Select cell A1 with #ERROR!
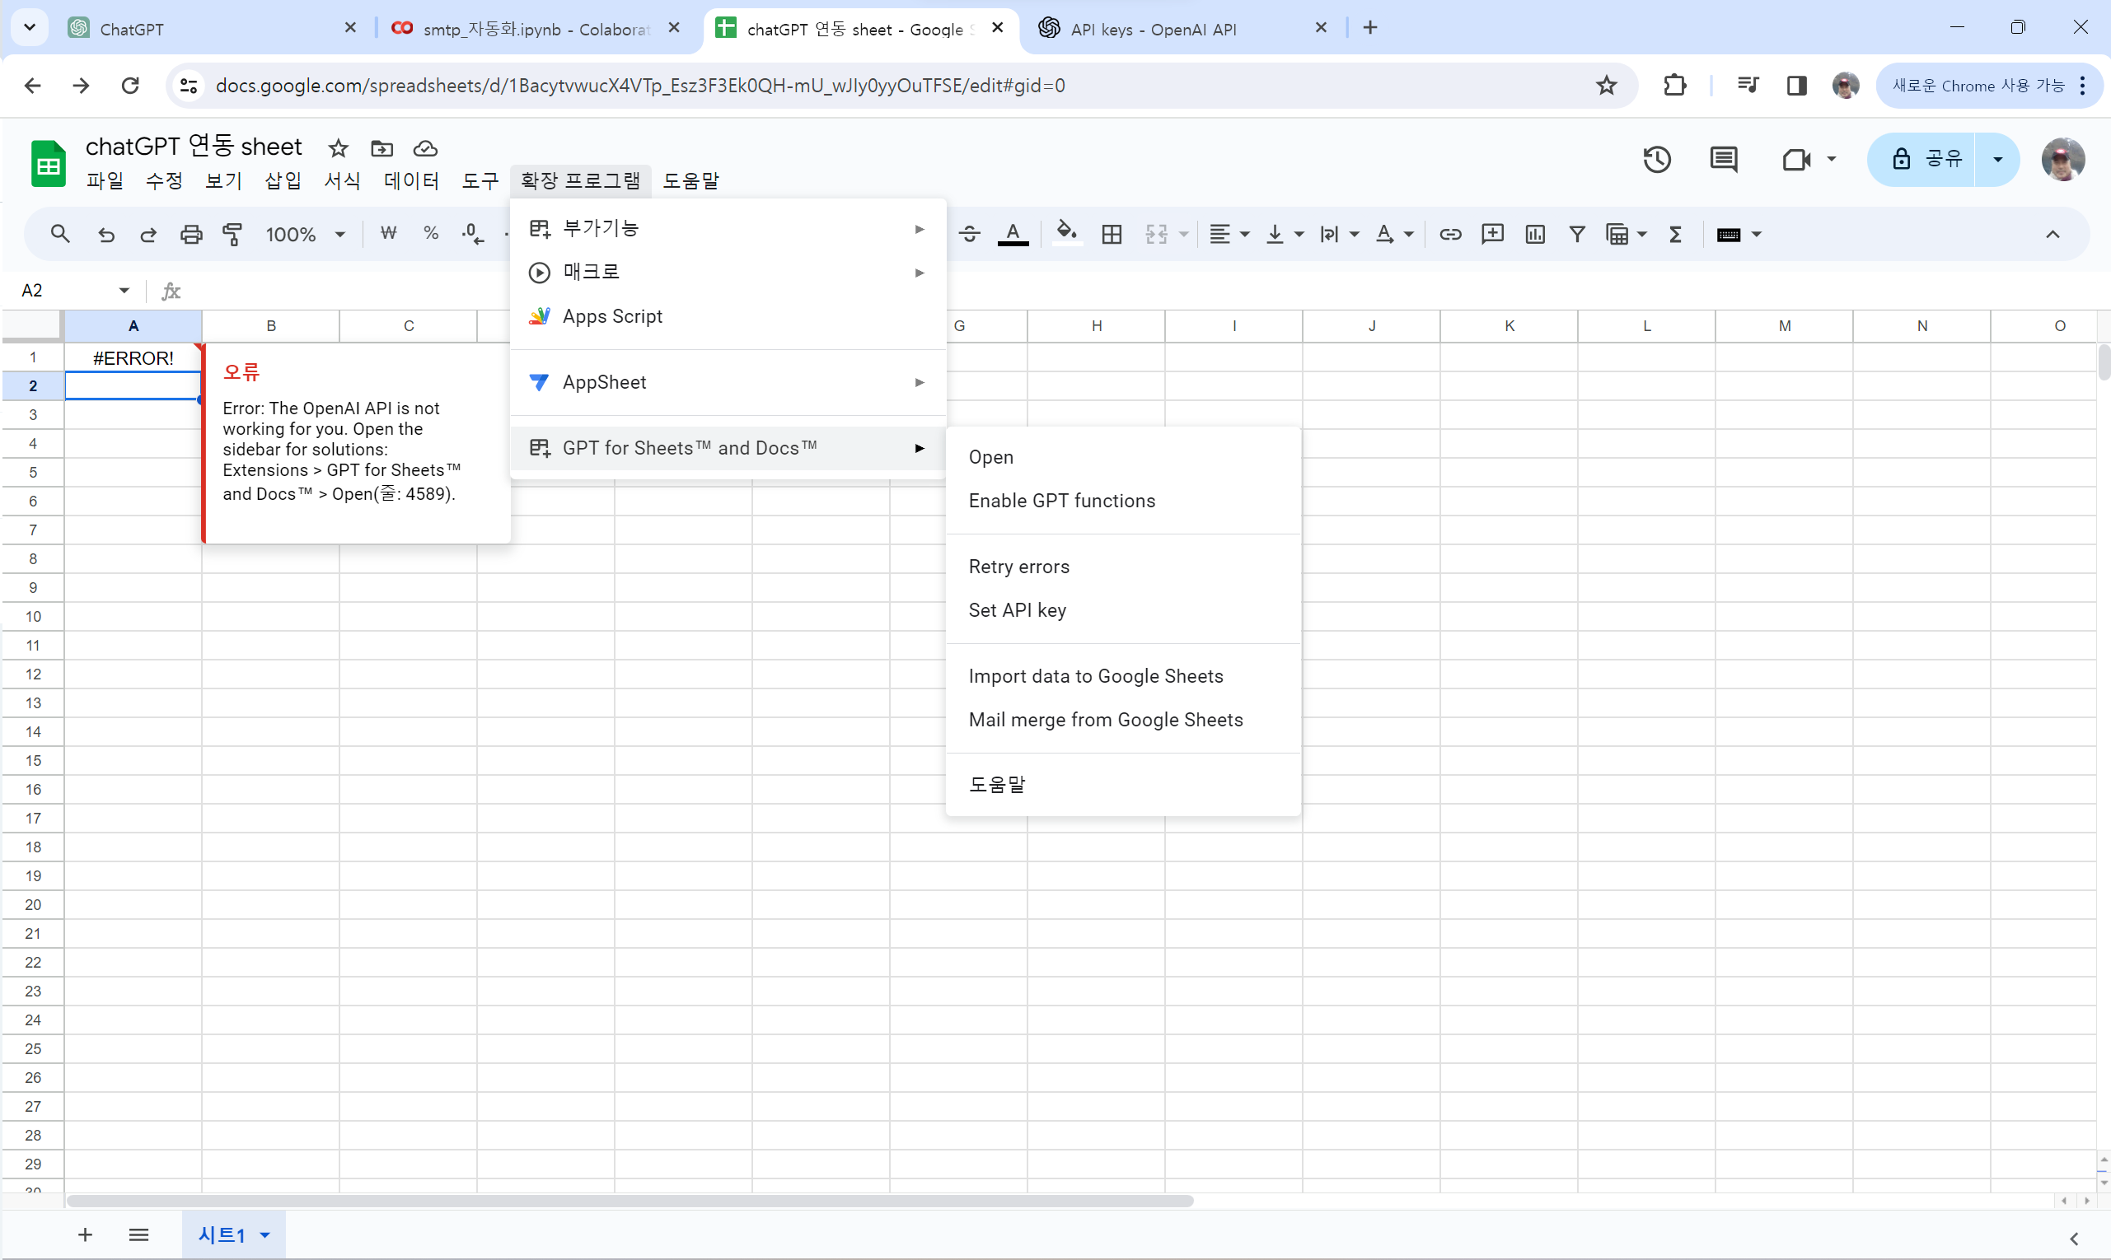 [133, 357]
